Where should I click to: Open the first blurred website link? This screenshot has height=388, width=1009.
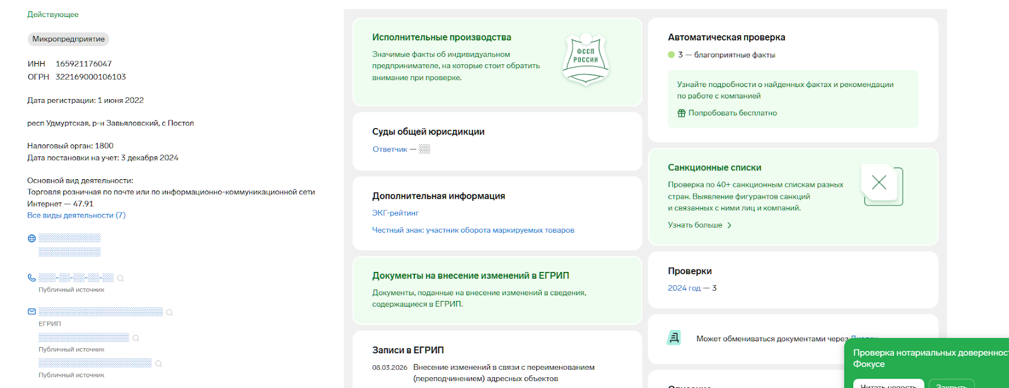tap(69, 238)
